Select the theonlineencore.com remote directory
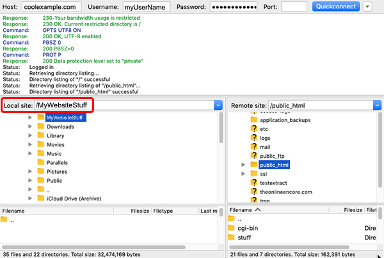This screenshot has height=258, width=384. click(x=286, y=192)
